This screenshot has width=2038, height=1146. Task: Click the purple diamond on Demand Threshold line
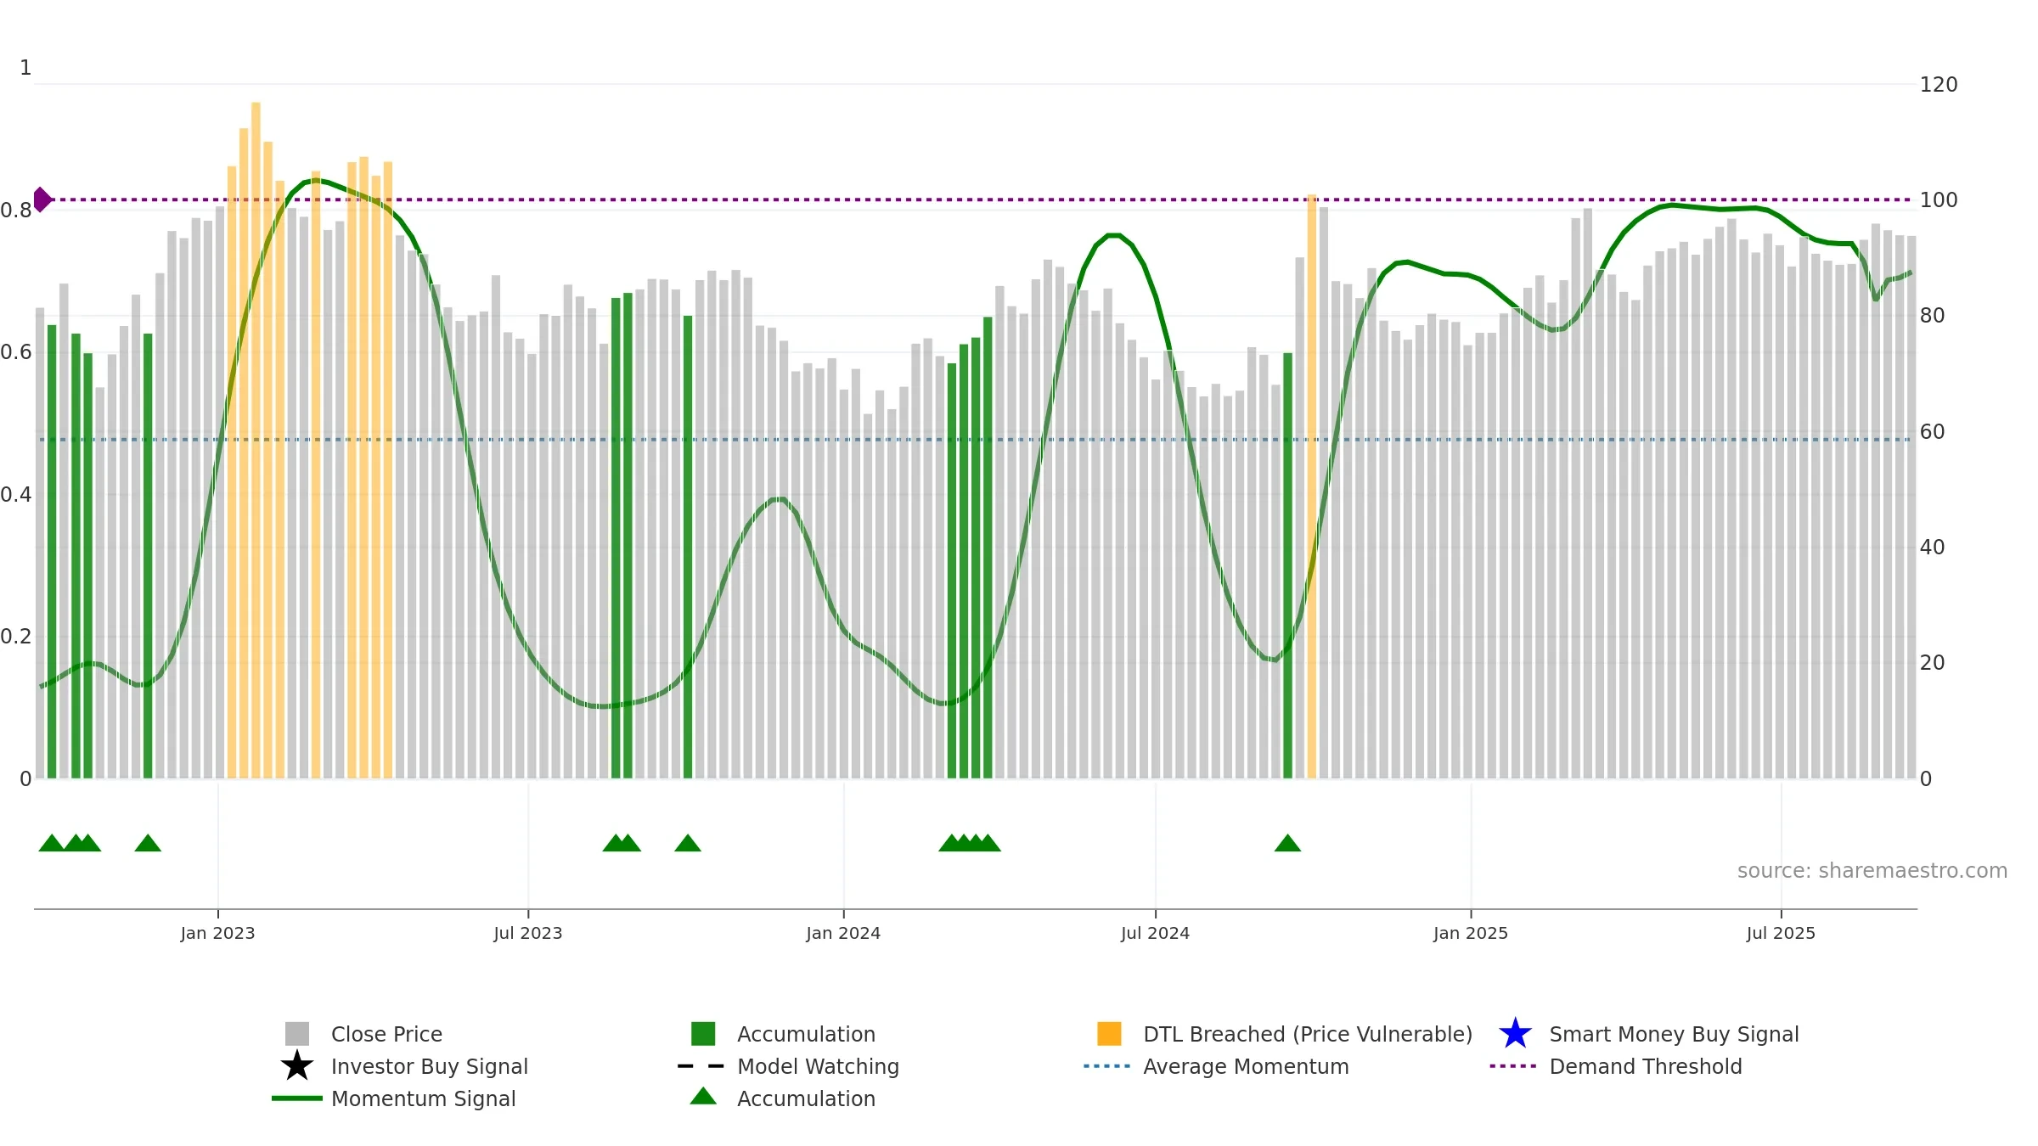tap(42, 199)
